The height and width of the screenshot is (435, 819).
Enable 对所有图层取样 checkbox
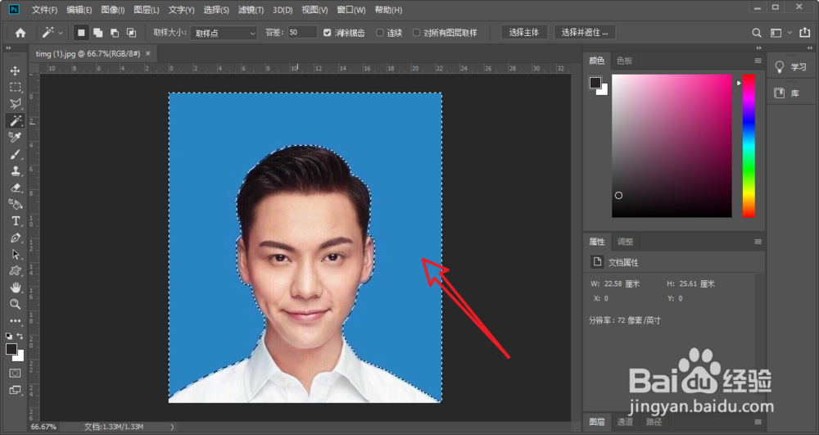coord(416,33)
